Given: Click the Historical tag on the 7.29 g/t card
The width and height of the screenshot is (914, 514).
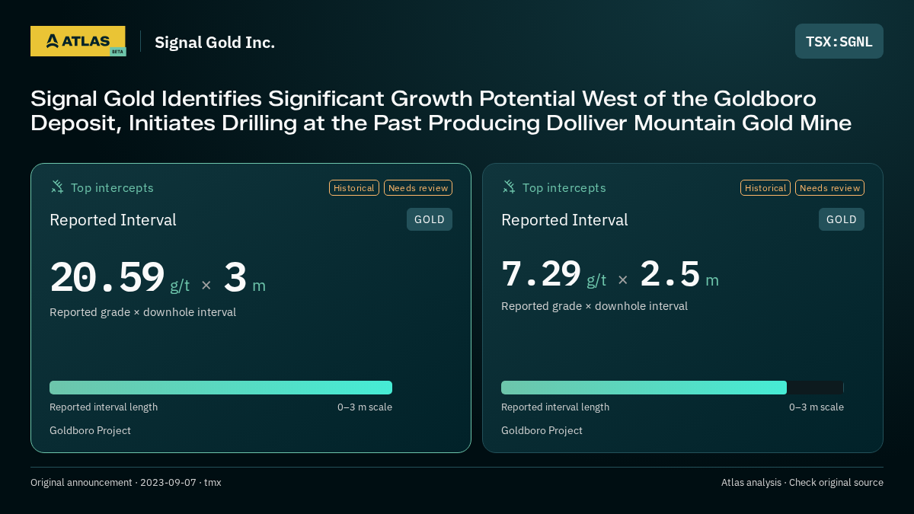Looking at the screenshot, I should [x=765, y=188].
